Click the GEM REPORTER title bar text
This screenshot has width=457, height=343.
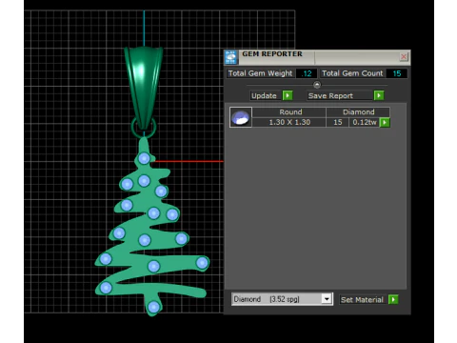(272, 54)
